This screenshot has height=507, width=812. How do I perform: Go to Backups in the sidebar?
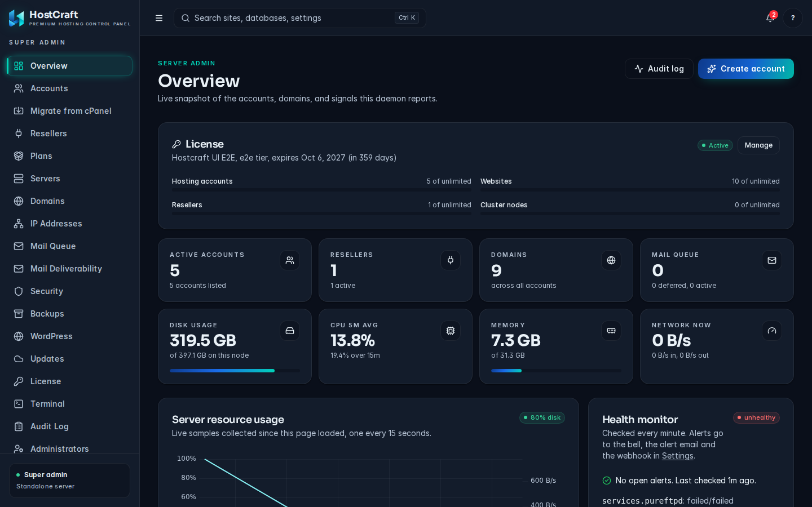(69, 314)
